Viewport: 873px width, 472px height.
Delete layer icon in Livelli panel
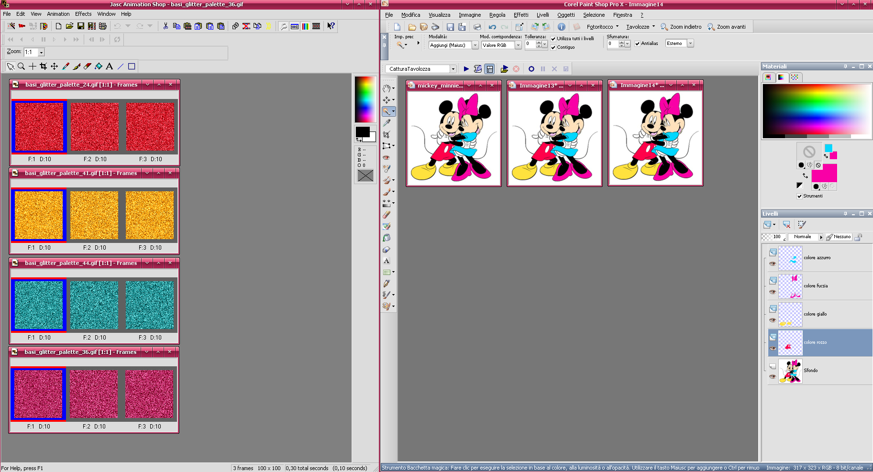click(x=787, y=224)
